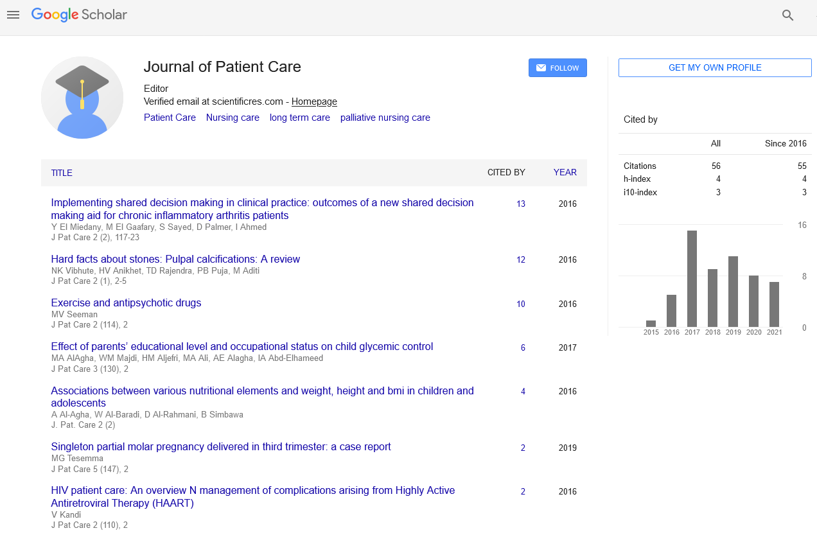The image size is (817, 535).
Task: View 10 citations for Seeman article
Action: point(520,304)
